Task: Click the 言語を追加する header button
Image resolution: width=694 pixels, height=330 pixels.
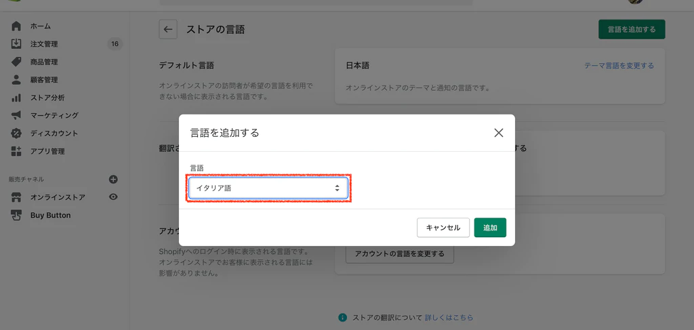Action: pos(631,29)
